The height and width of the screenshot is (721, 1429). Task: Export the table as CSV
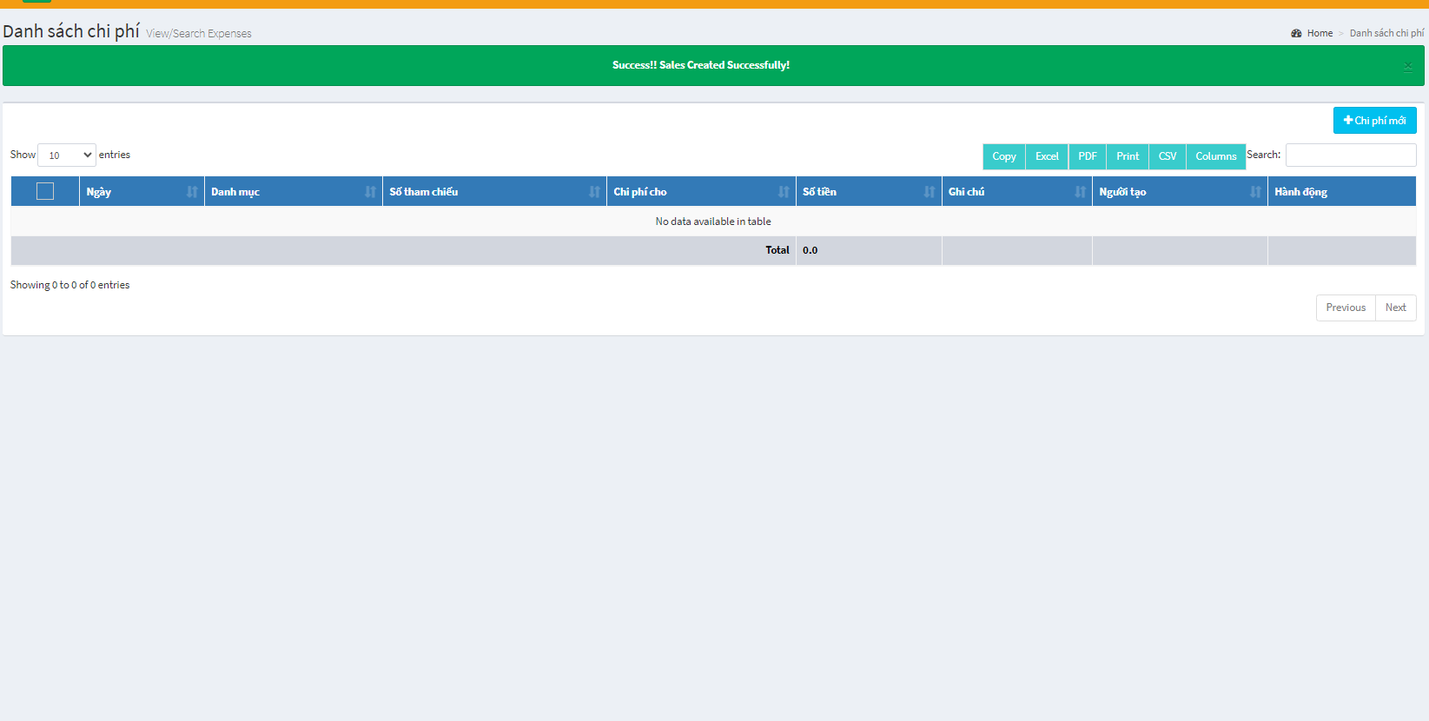pos(1168,156)
